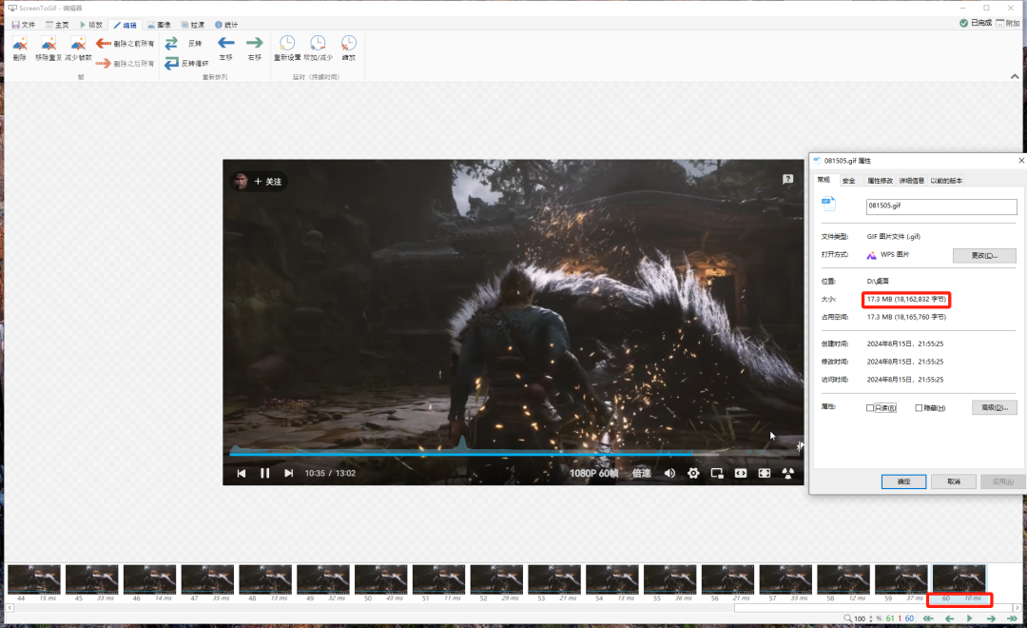Click the 1080P 60帧 quality selector
Viewport: 1027px width, 628px height.
(x=593, y=473)
